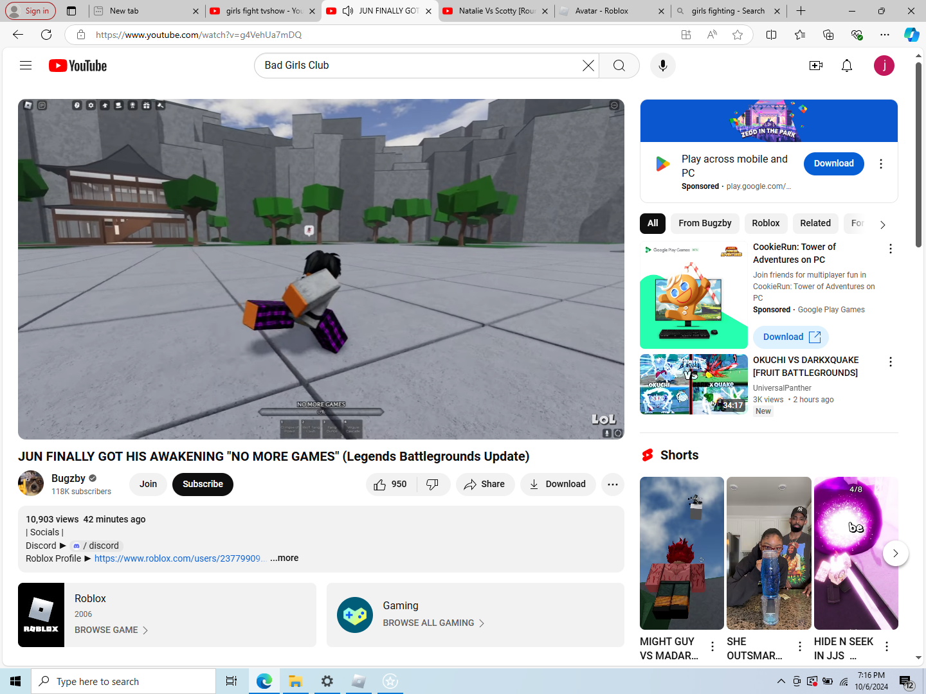Show next shorts with arrow
This screenshot has width=926, height=694.
pos(895,553)
